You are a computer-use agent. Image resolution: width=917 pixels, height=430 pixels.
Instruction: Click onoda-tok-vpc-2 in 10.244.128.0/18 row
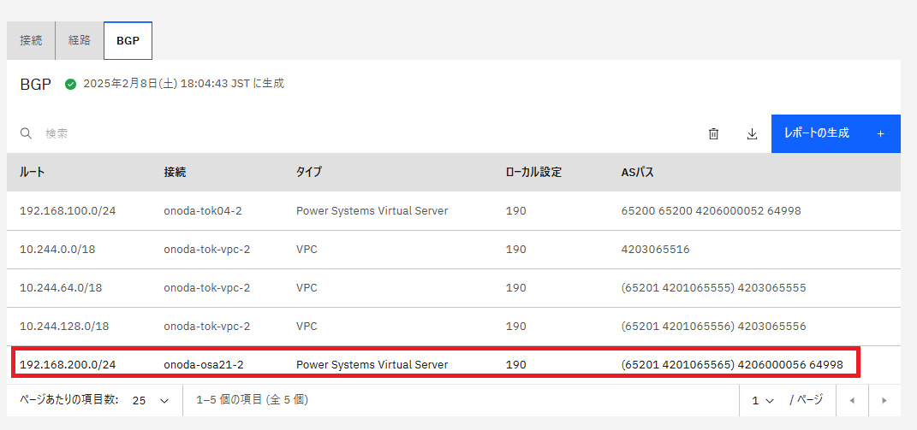coord(207,326)
